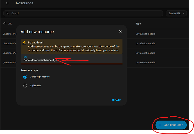
Task: Click the back arrow next to Resources
Action: [7, 3]
